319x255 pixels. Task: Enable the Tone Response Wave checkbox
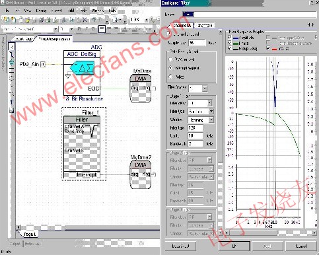(x=268, y=43)
